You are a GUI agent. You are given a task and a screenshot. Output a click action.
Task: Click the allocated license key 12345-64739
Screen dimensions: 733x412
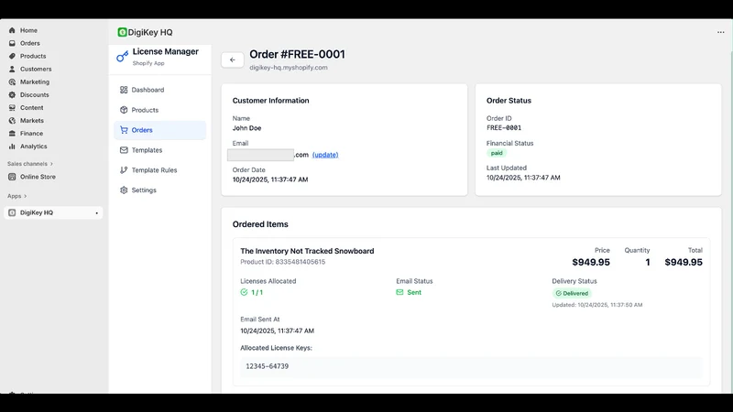267,366
